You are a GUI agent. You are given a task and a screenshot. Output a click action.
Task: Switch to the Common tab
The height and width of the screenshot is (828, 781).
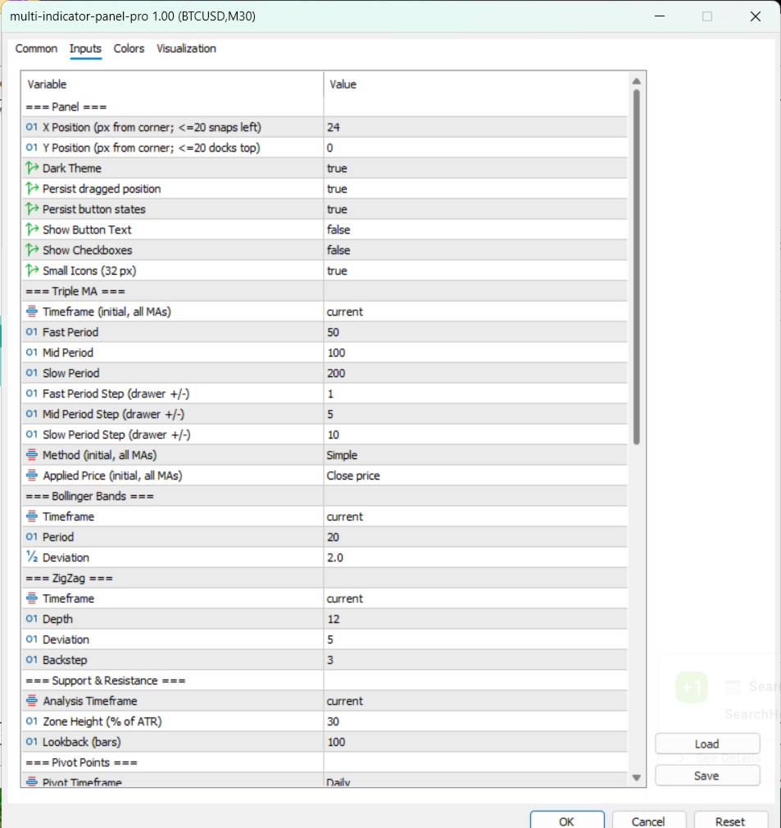(x=36, y=48)
